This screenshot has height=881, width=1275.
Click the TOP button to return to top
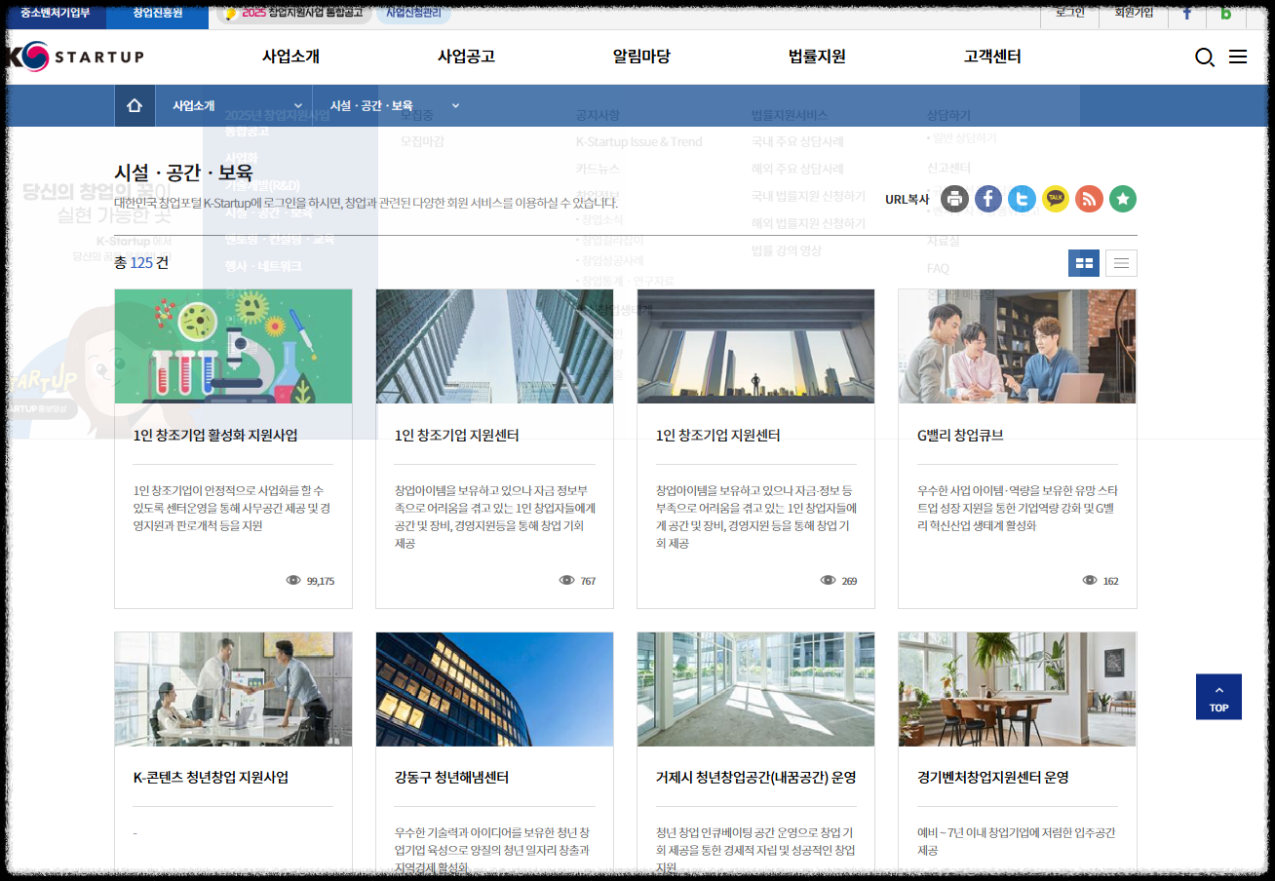tap(1217, 697)
